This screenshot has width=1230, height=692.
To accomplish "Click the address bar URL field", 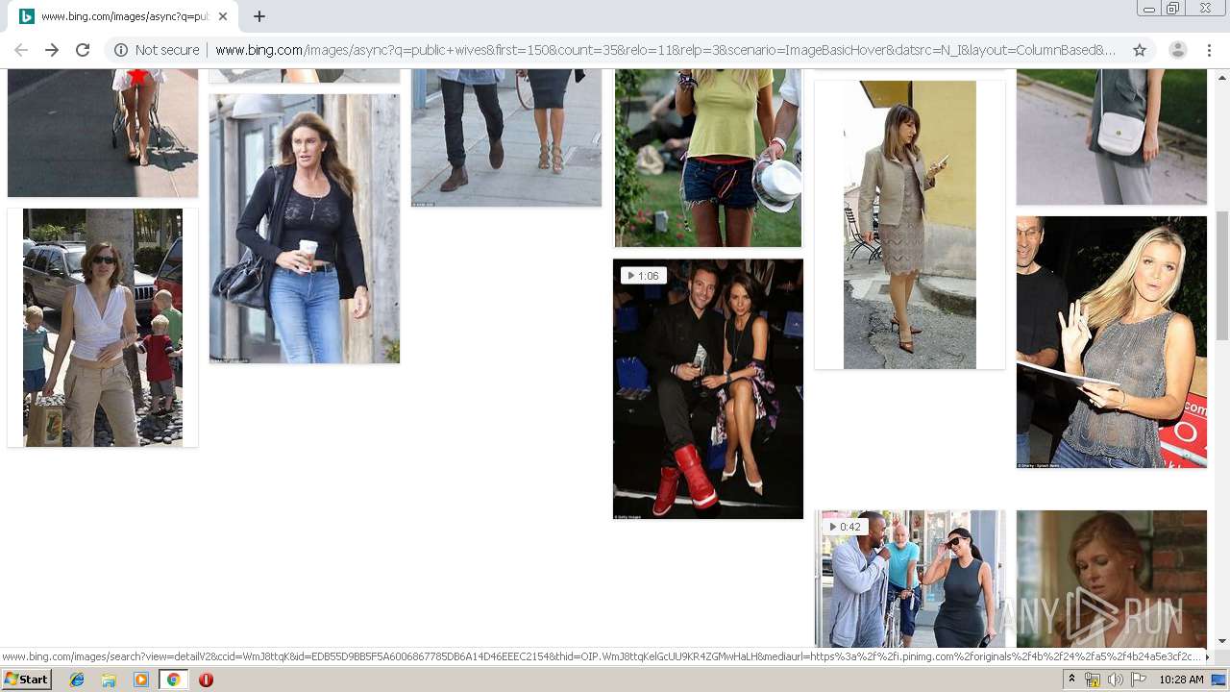I will tap(665, 50).
